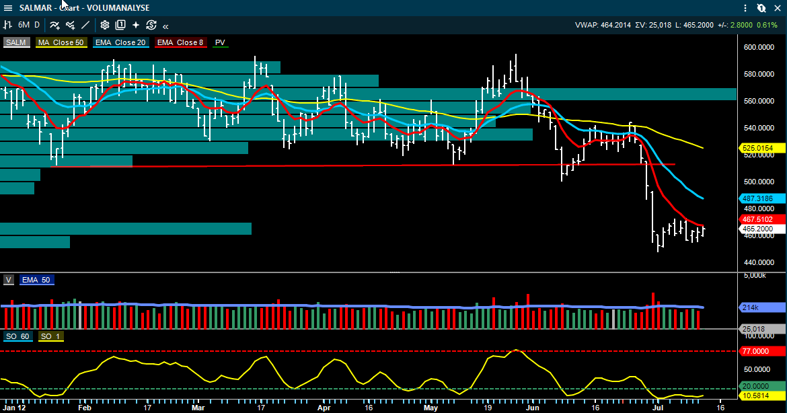Open the D interval selector
This screenshot has width=787, height=413.
[x=36, y=25]
